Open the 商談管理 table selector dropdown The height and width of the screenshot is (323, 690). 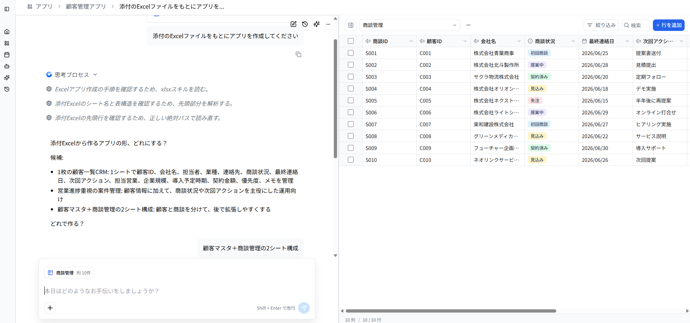[410, 25]
